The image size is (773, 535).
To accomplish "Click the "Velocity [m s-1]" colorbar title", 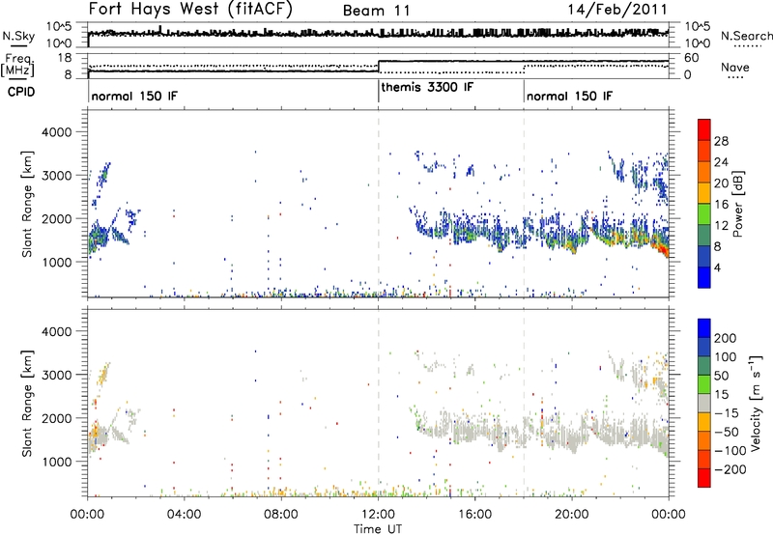I will click(x=755, y=403).
